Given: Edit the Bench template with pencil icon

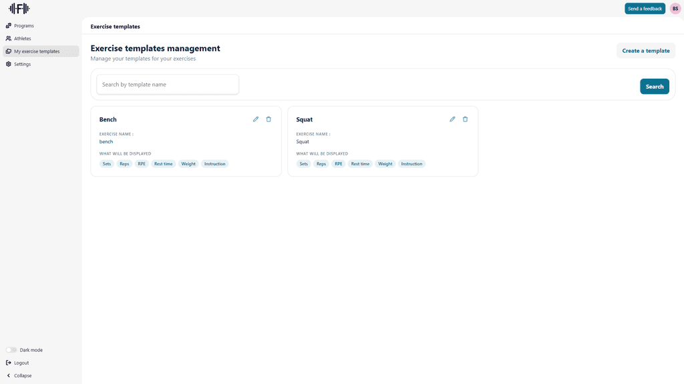Looking at the screenshot, I should tap(256, 119).
